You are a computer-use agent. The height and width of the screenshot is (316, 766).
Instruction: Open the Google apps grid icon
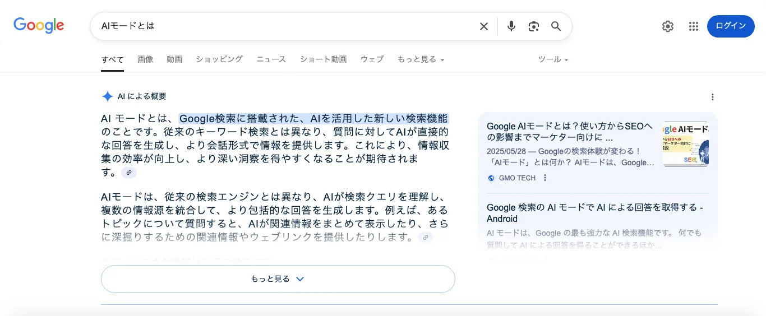click(693, 26)
